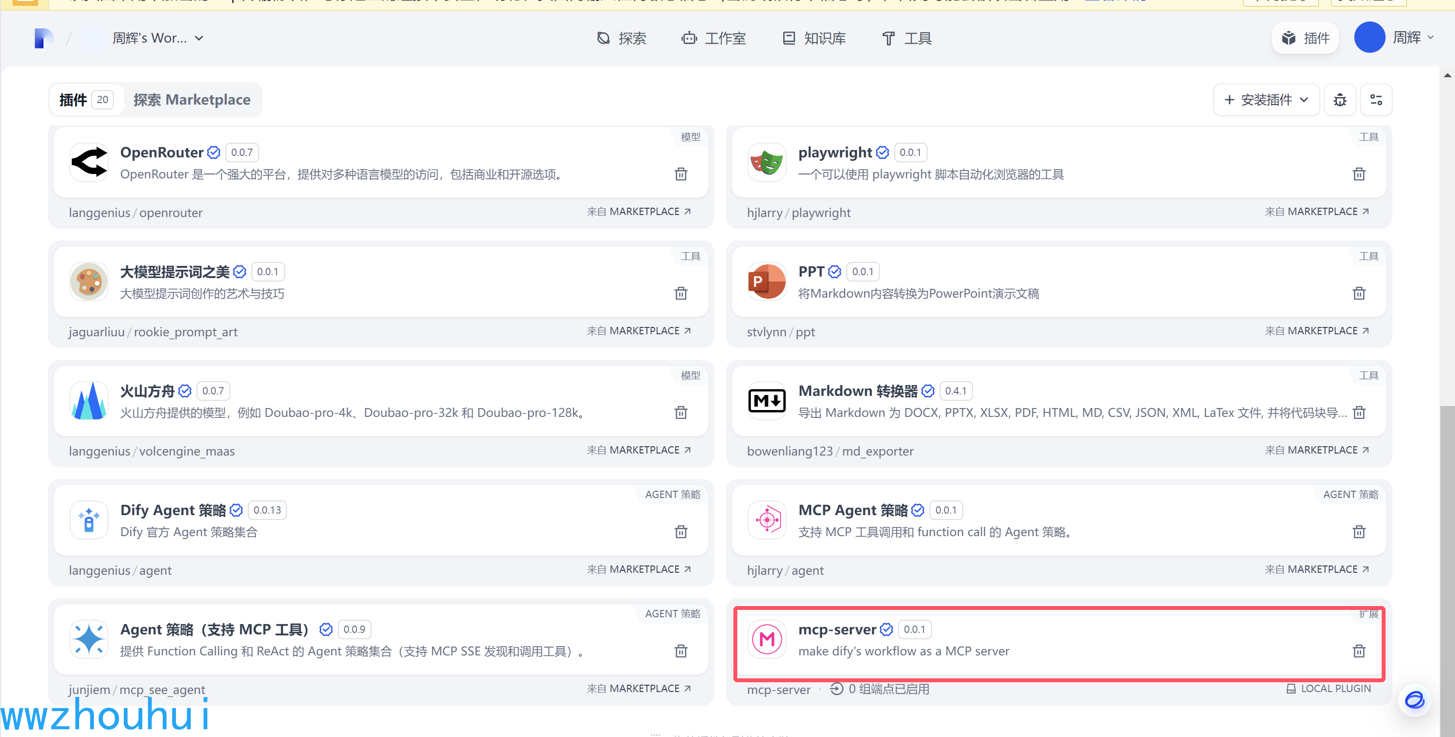The width and height of the screenshot is (1455, 737).
Task: Click 工作室 in the top navigation
Action: click(x=713, y=38)
